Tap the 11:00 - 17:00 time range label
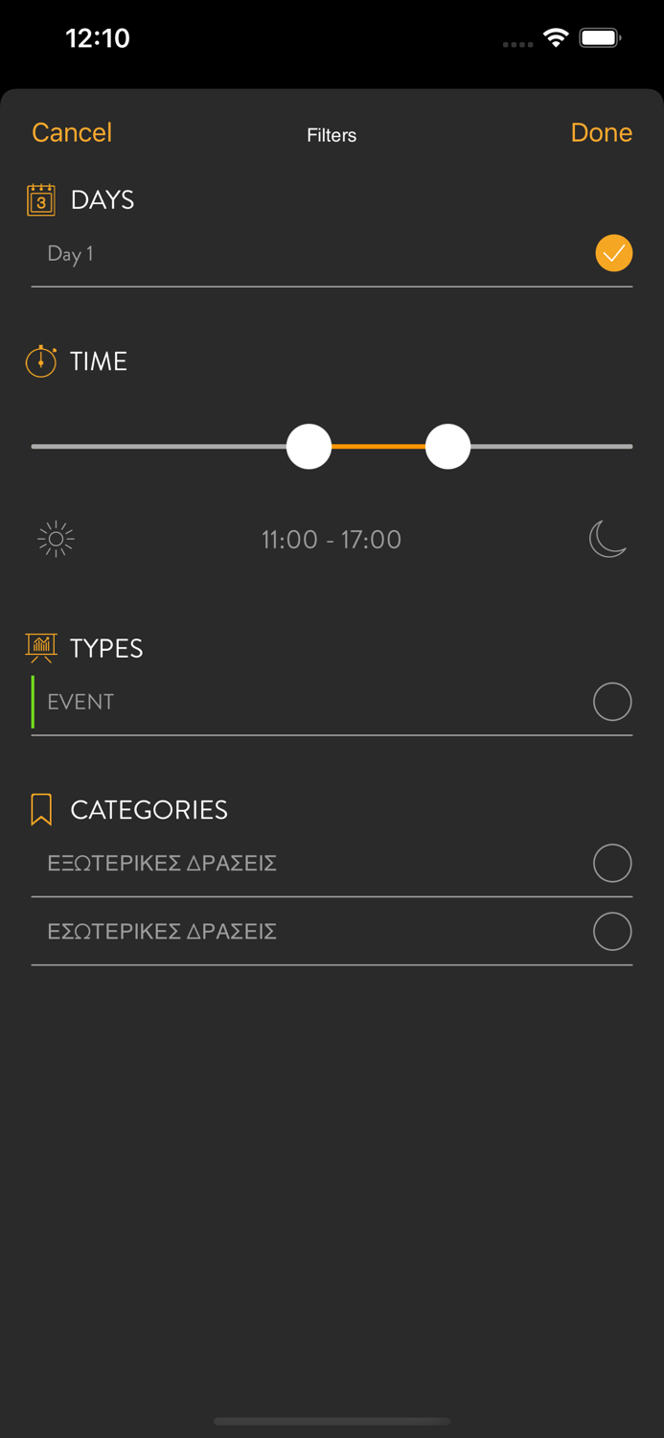 [x=332, y=540]
